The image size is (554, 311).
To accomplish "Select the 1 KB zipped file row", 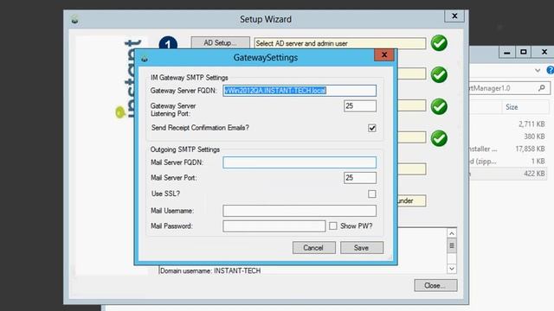I will tap(509, 162).
